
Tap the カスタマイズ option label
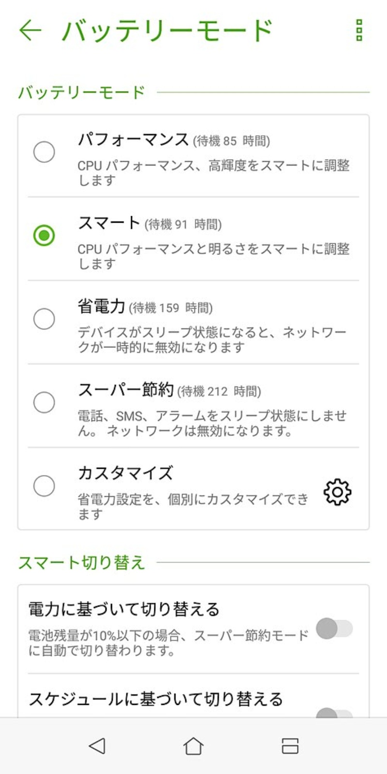125,473
